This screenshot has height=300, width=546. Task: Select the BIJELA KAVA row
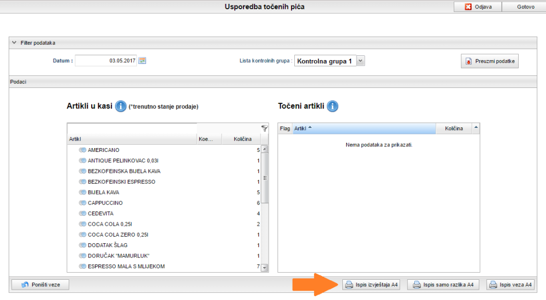164,192
